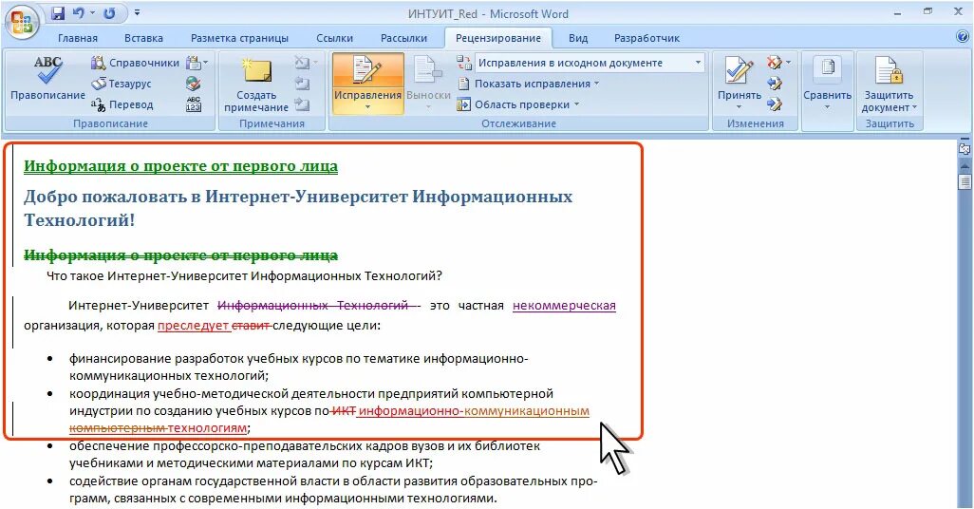
Task: Open translation screentip dropdown beside Справочники
Action: coord(197,63)
